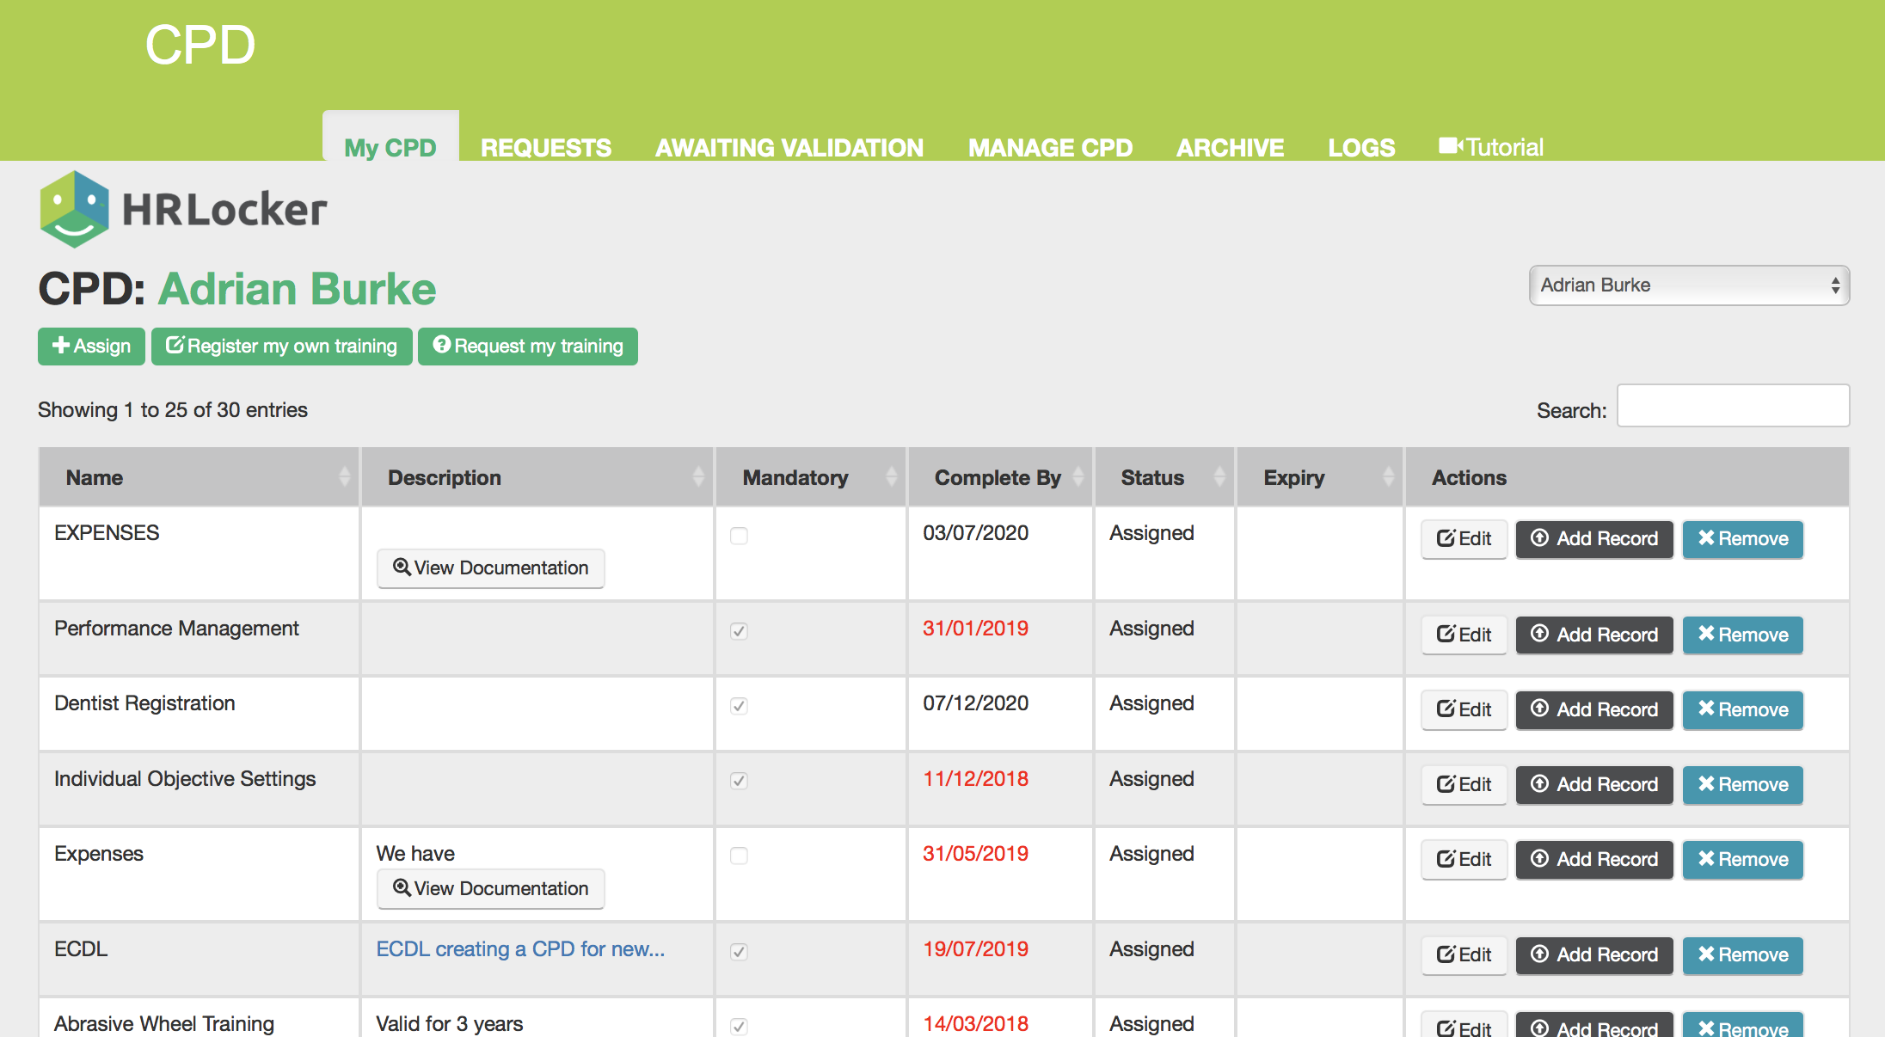This screenshot has width=1885, height=1037.
Task: Click Request my training button
Action: (528, 347)
